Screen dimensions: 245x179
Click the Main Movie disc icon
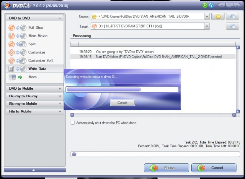[17, 36]
